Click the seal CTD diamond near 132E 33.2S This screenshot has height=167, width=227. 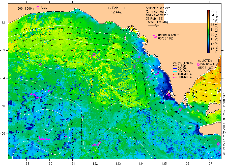pyautogui.click(x=94, y=55)
